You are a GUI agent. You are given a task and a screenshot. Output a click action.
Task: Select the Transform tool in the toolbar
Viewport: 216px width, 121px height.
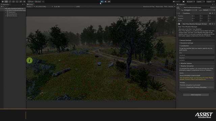click(21, 2)
